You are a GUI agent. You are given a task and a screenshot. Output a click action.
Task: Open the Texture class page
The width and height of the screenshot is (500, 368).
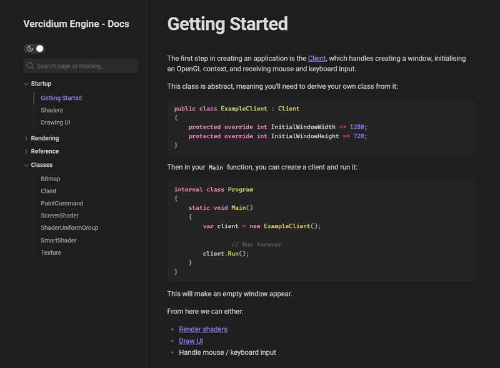(51, 252)
